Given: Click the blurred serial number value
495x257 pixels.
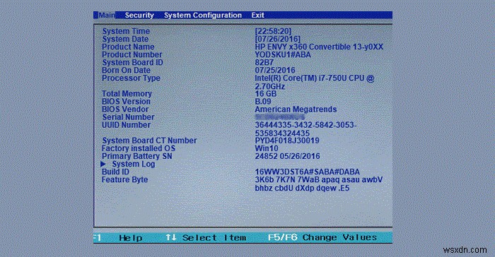Looking at the screenshot, I should click(x=280, y=117).
